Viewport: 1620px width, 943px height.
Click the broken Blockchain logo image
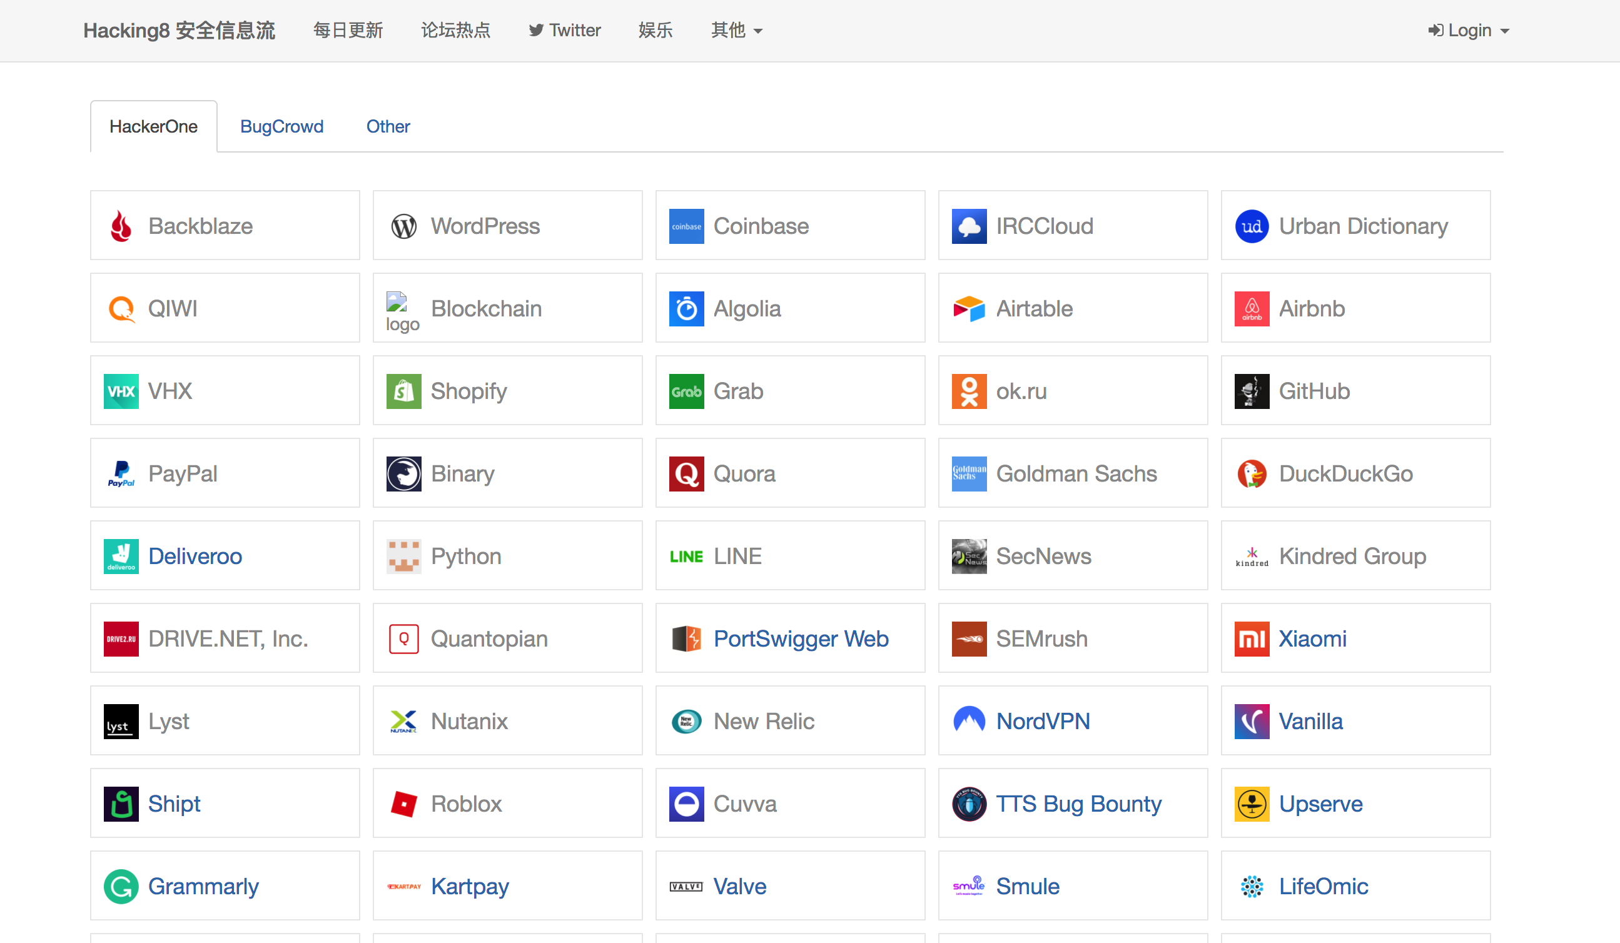pyautogui.click(x=402, y=312)
